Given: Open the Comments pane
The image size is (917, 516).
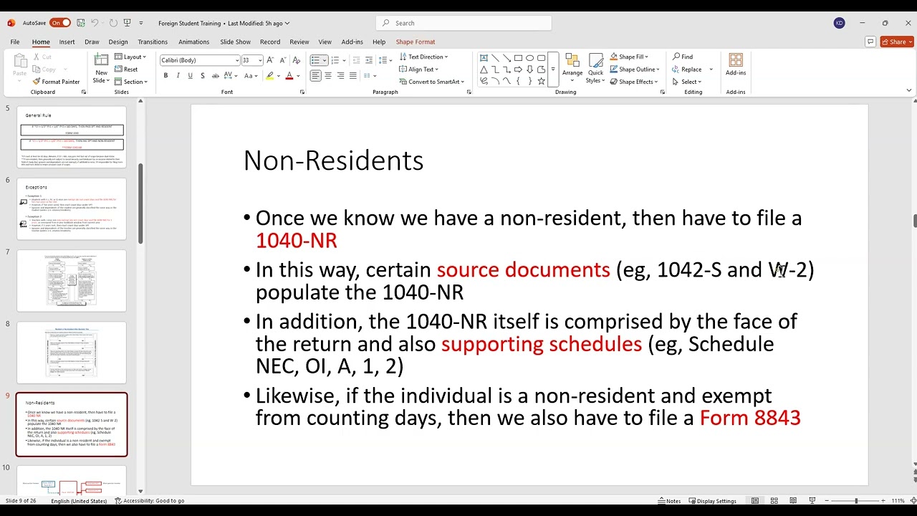Looking at the screenshot, I should (x=870, y=42).
